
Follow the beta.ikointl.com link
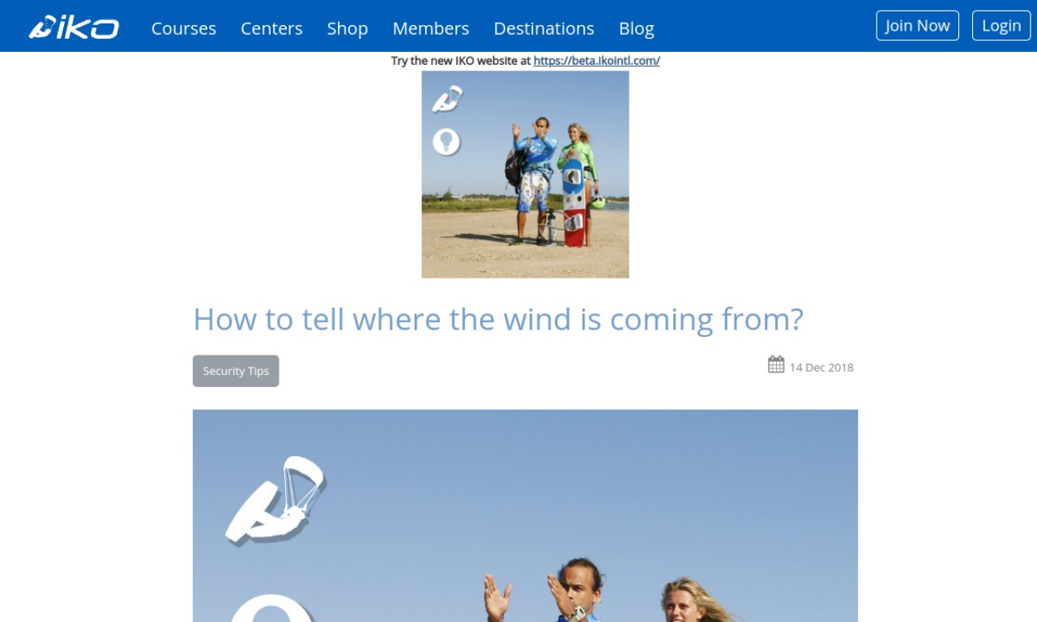(596, 61)
